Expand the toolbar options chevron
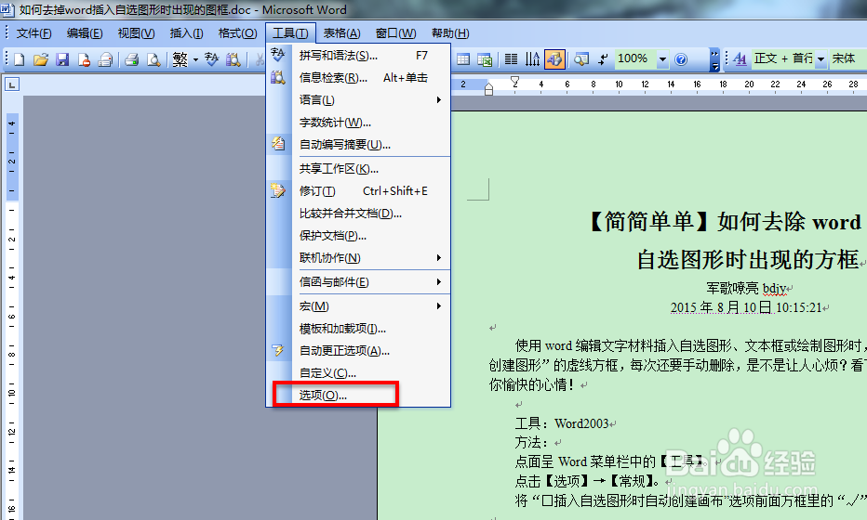Image resolution: width=867 pixels, height=520 pixels. point(714,59)
